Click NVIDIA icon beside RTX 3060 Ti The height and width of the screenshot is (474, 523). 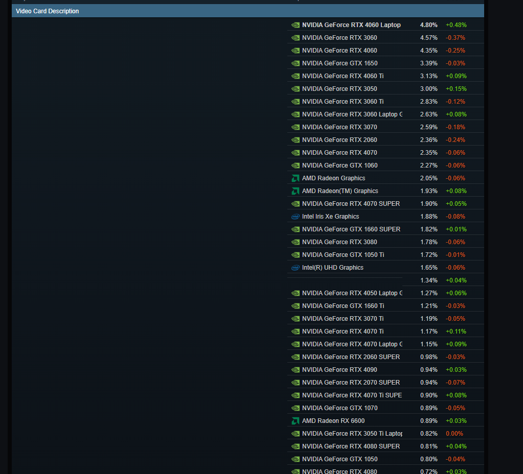point(295,102)
